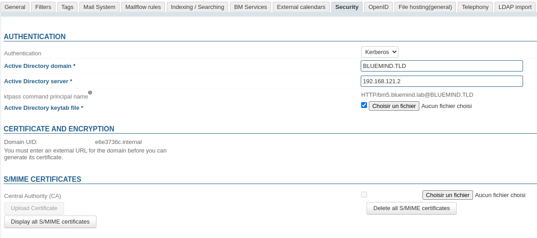This screenshot has height=238, width=537.
Task: Open the LDAP import tab
Action: (x=515, y=7)
